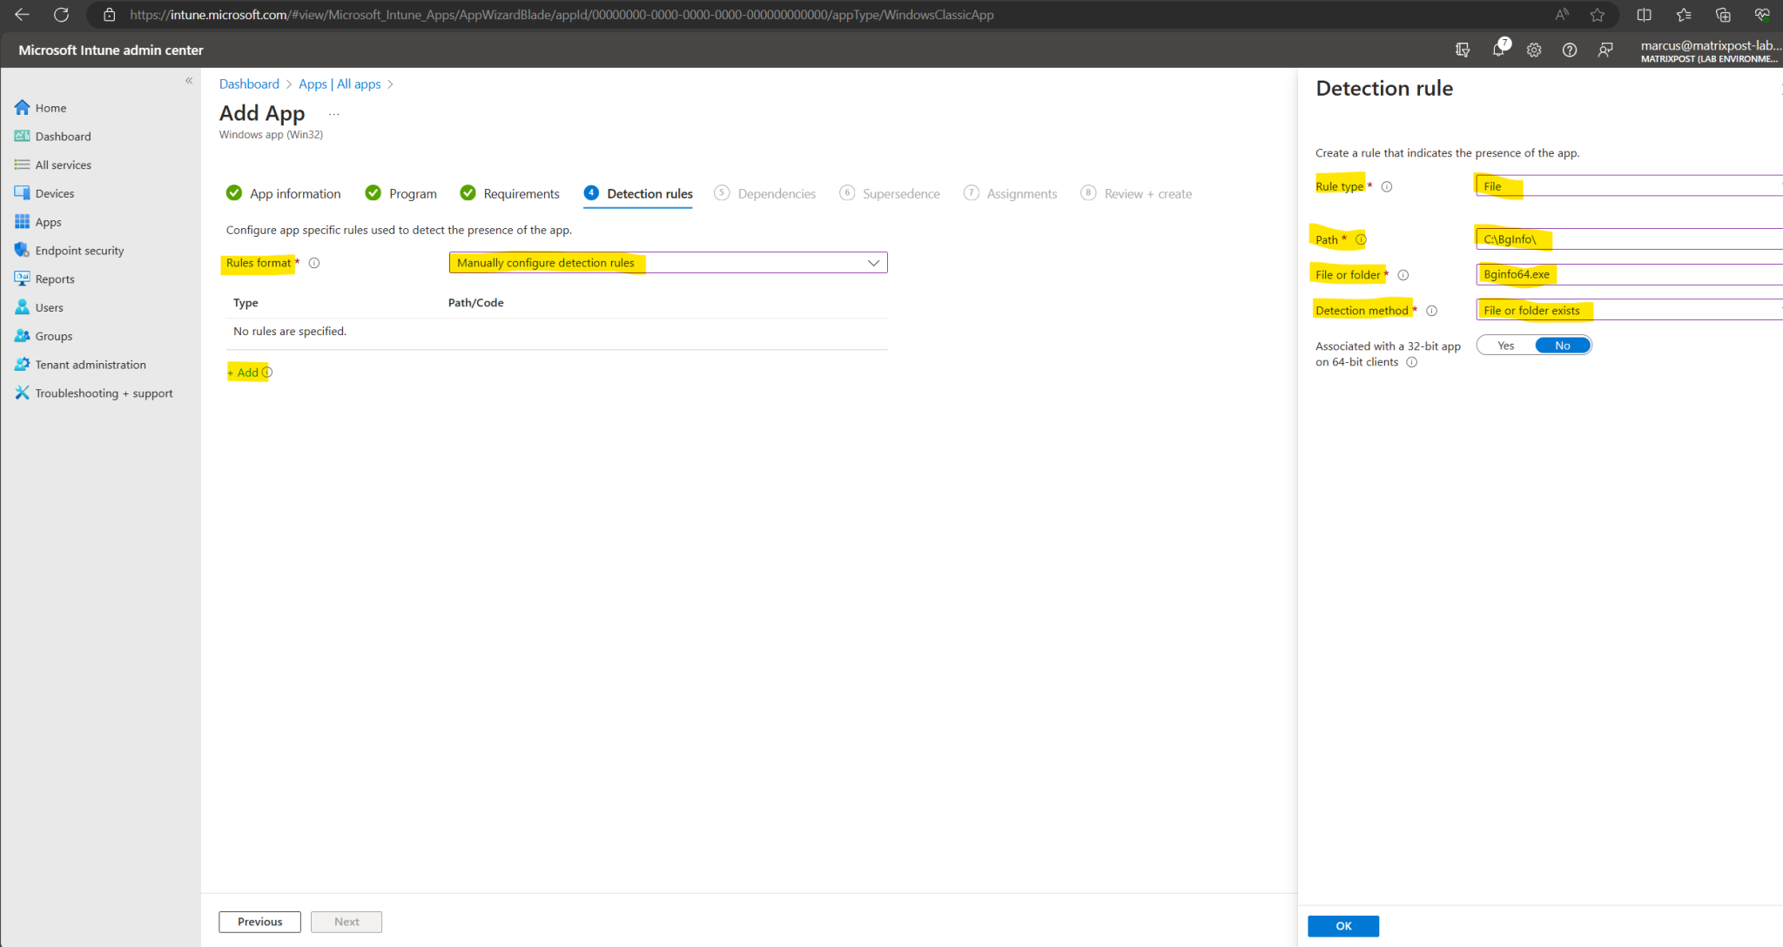The image size is (1783, 947).
Task: Open Reports from the left navigation
Action: point(54,279)
